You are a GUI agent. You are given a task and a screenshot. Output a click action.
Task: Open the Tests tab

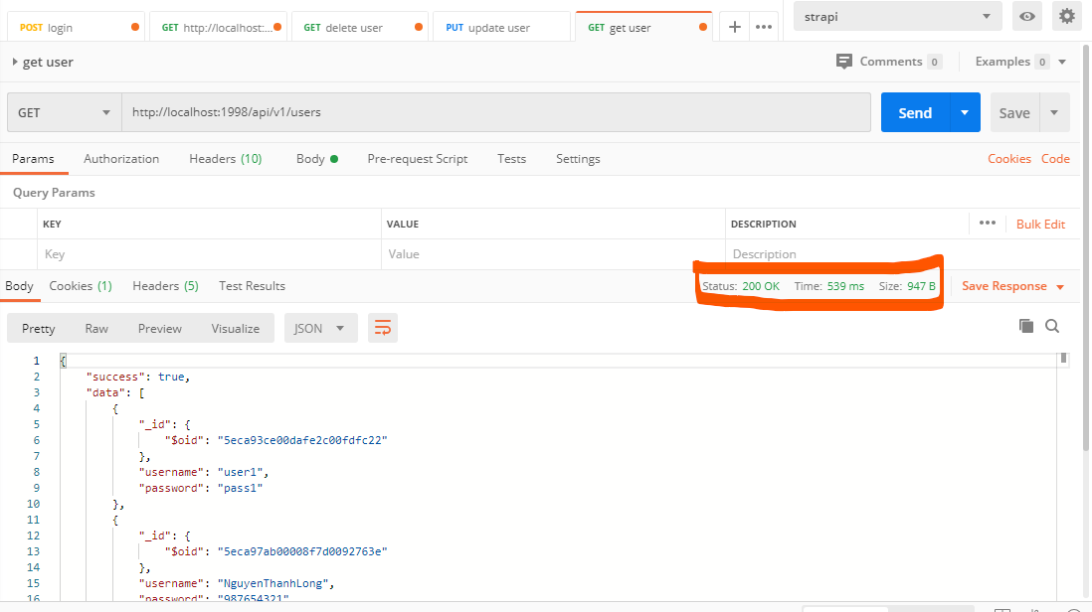click(x=511, y=159)
